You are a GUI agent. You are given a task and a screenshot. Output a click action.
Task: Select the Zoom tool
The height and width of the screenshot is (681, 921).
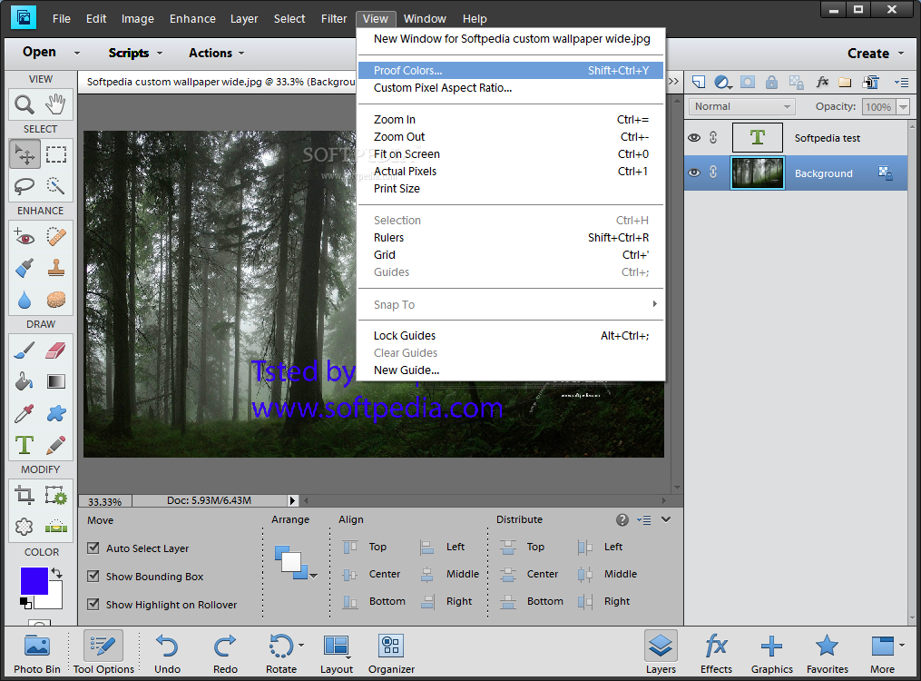24,104
